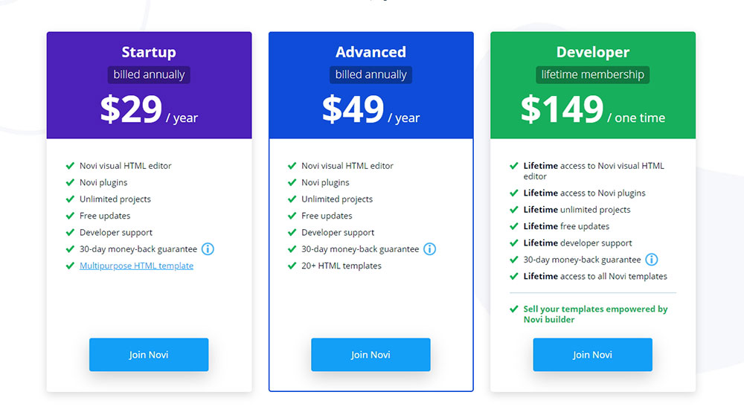The height and width of the screenshot is (418, 744).
Task: Click info icon in Startup plan guarantee
Action: [208, 249]
